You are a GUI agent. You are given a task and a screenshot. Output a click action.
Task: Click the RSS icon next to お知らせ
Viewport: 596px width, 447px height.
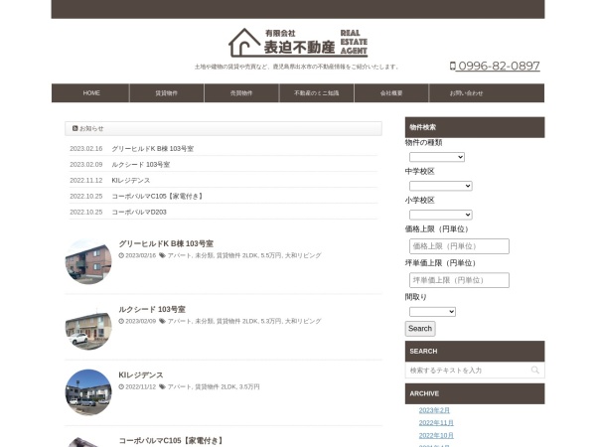[74, 128]
